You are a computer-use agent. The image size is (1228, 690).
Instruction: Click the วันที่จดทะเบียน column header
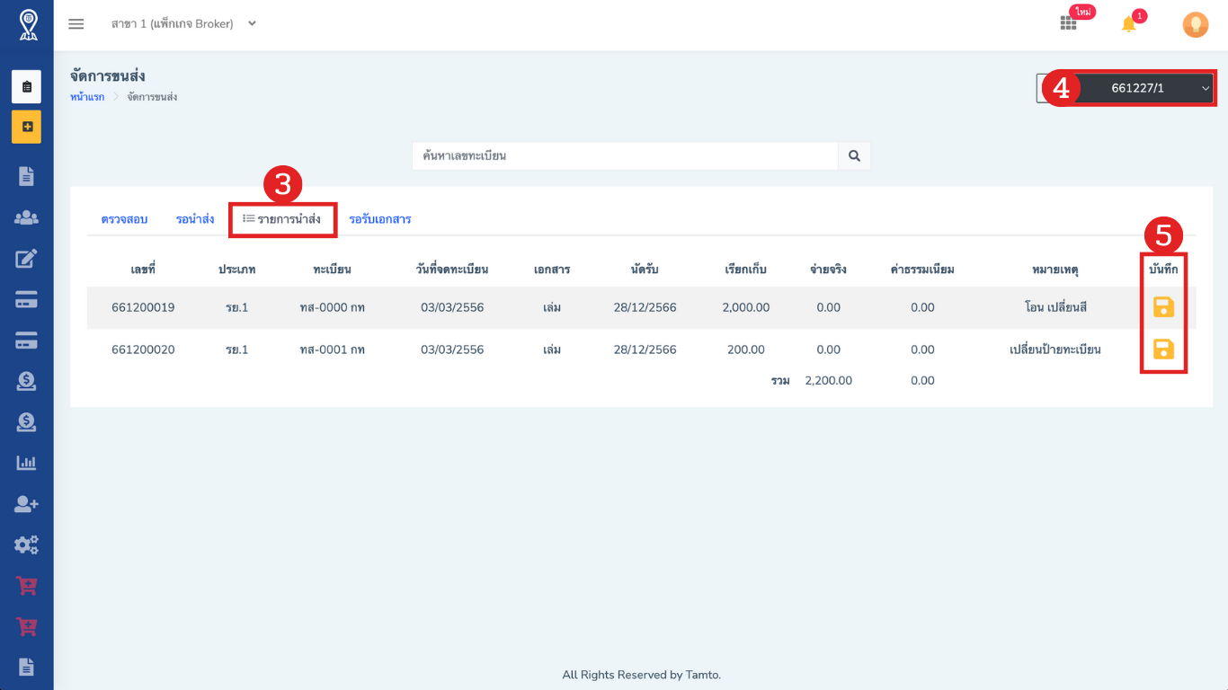pos(452,270)
